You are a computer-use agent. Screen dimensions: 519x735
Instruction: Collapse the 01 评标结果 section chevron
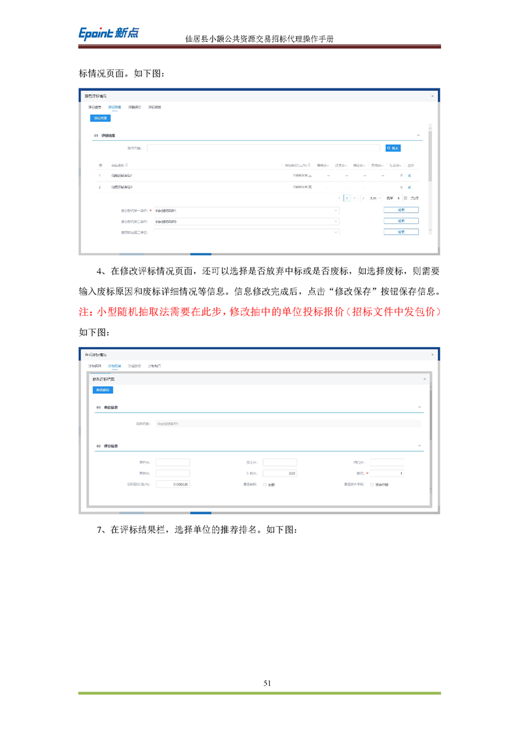pyautogui.click(x=418, y=136)
